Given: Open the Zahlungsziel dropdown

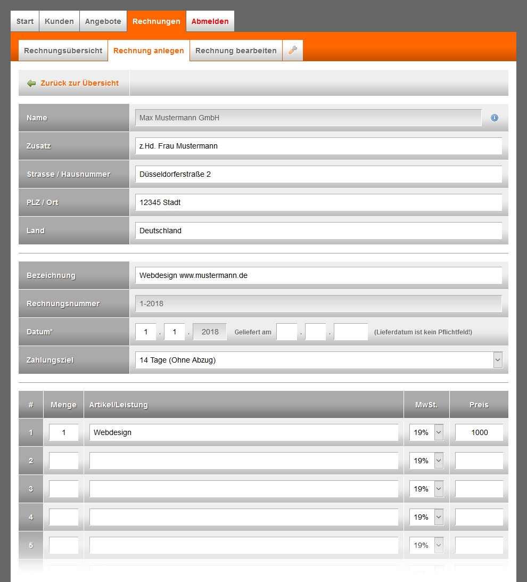Looking at the screenshot, I should tap(318, 360).
